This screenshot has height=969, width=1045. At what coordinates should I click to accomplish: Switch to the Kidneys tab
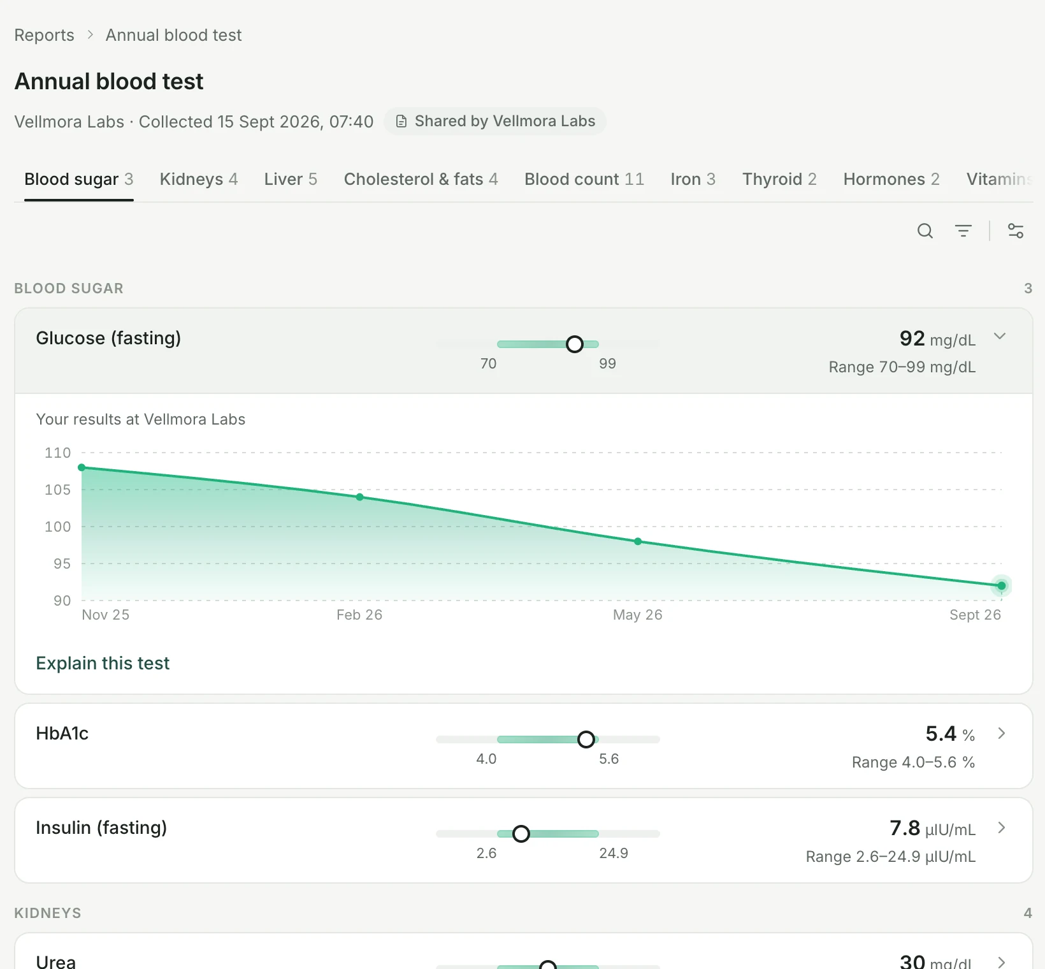(x=199, y=179)
